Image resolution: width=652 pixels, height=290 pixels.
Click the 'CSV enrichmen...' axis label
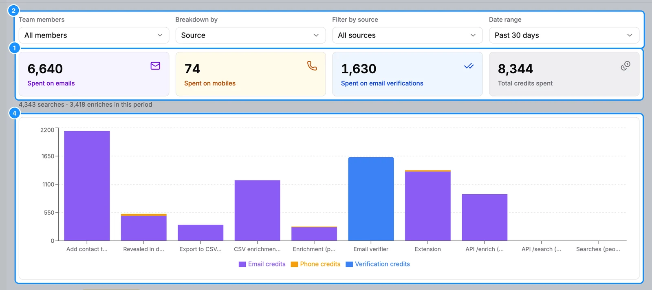(257, 249)
